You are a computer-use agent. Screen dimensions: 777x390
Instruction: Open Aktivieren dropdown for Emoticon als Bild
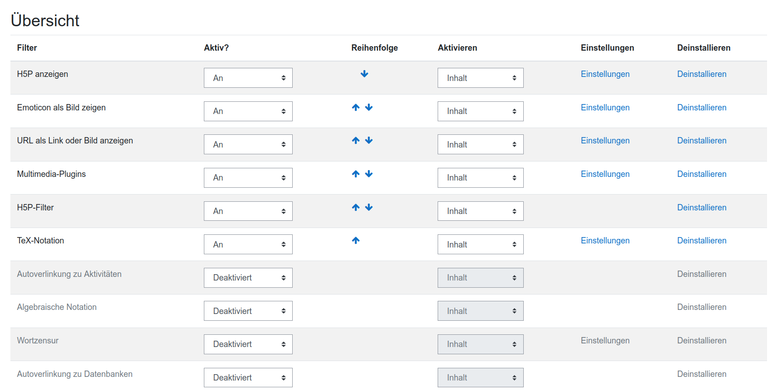tap(480, 111)
